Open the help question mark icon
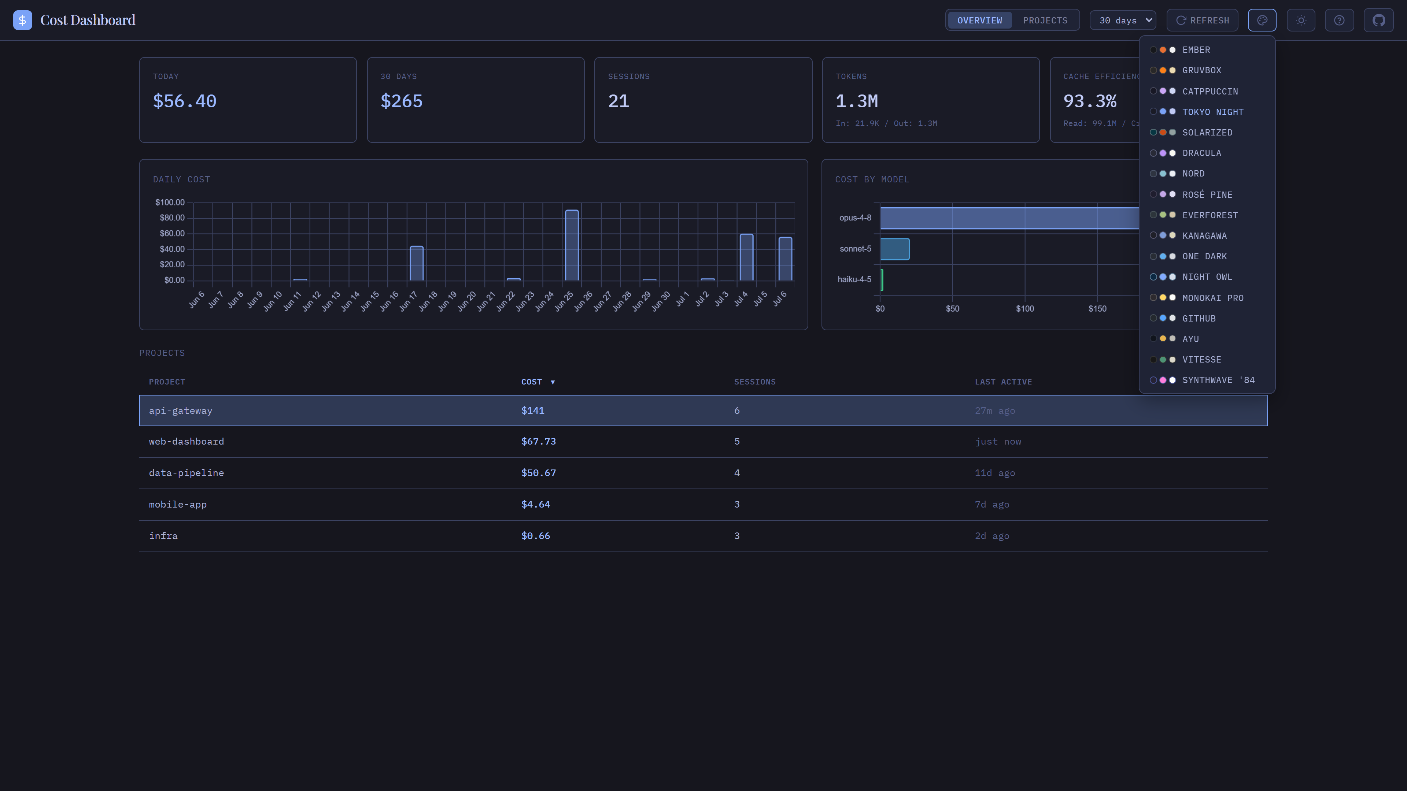This screenshot has width=1407, height=791. click(1339, 20)
